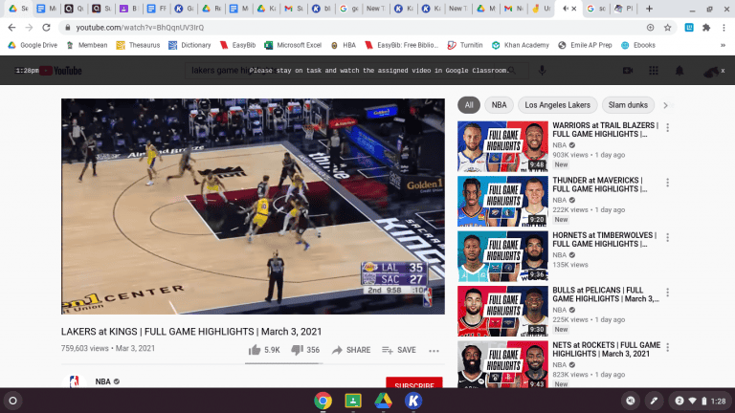Screen dimensions: 735x413
Task: Open Hornets at Timberwolves highlights thumbnail
Action: (x=502, y=255)
